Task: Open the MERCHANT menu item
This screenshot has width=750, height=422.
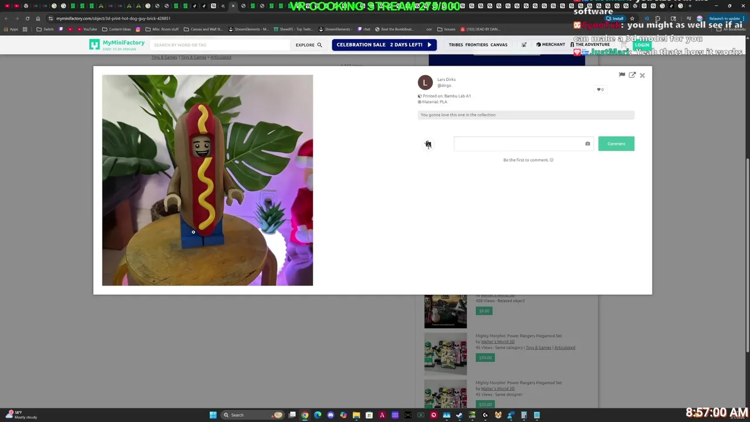Action: 551,45
